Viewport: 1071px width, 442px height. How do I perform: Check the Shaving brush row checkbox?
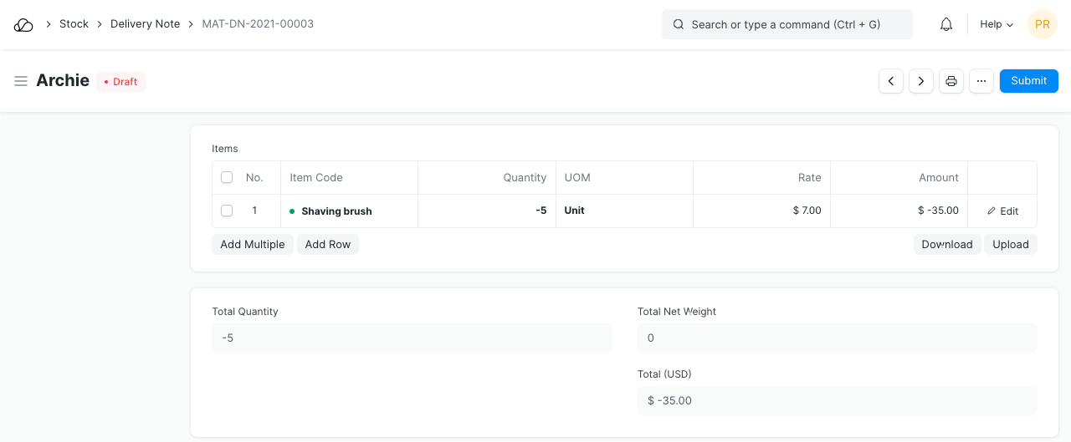pos(227,211)
